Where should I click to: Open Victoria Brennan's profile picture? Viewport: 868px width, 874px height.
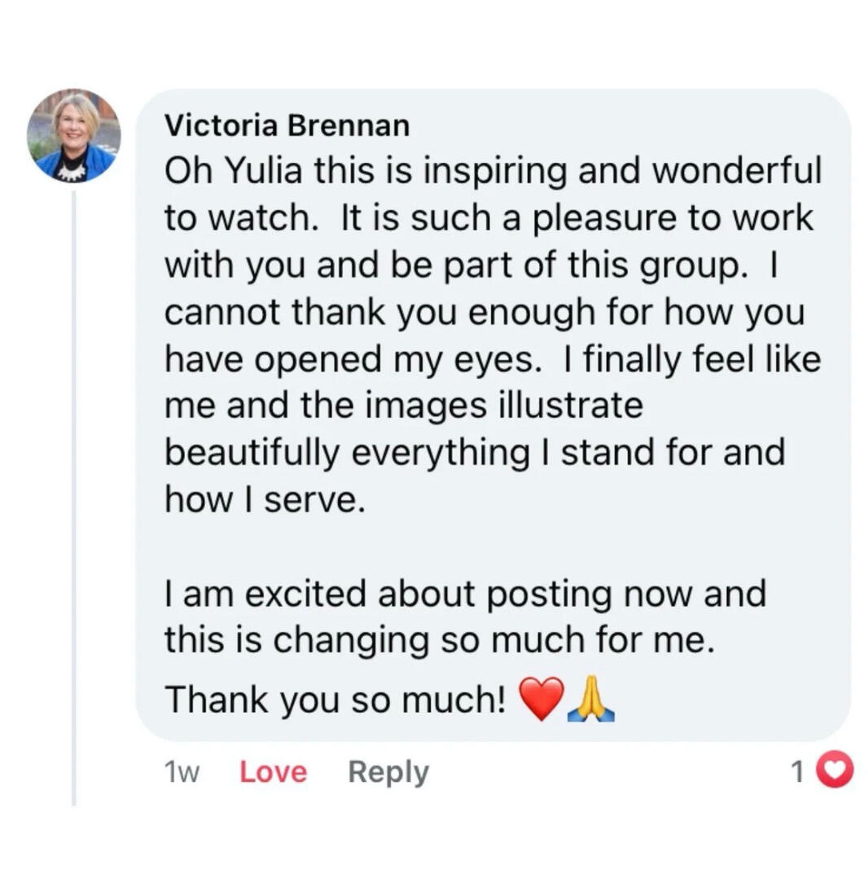pos(73,135)
